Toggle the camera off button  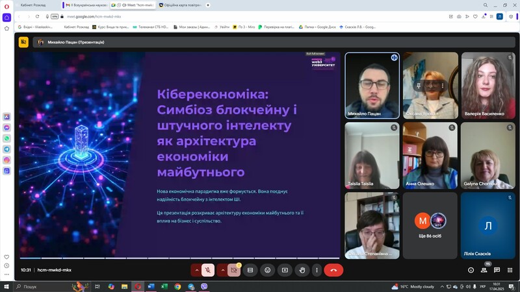[x=234, y=270]
